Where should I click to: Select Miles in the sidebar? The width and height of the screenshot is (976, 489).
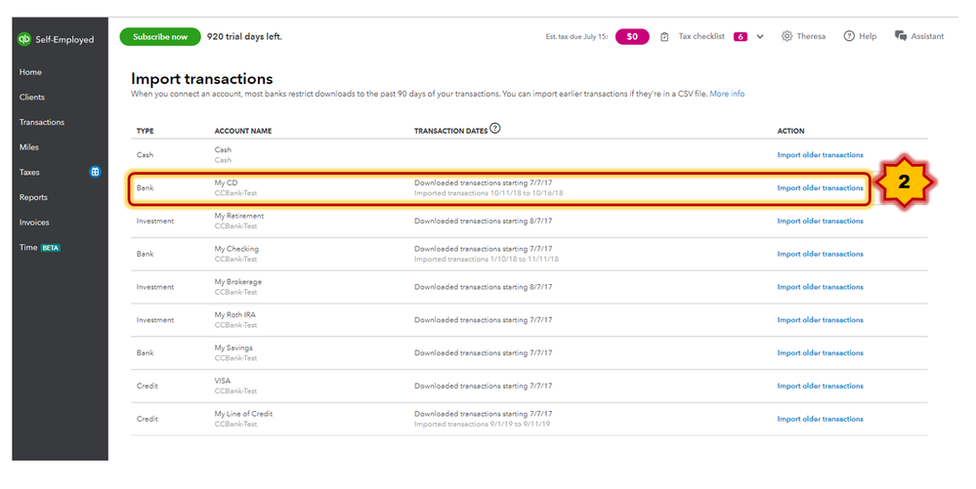pyautogui.click(x=28, y=147)
